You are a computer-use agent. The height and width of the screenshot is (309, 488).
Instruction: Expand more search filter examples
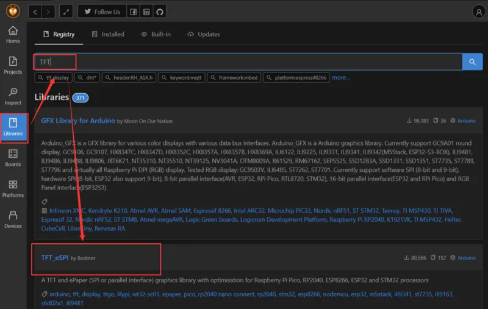(340, 77)
